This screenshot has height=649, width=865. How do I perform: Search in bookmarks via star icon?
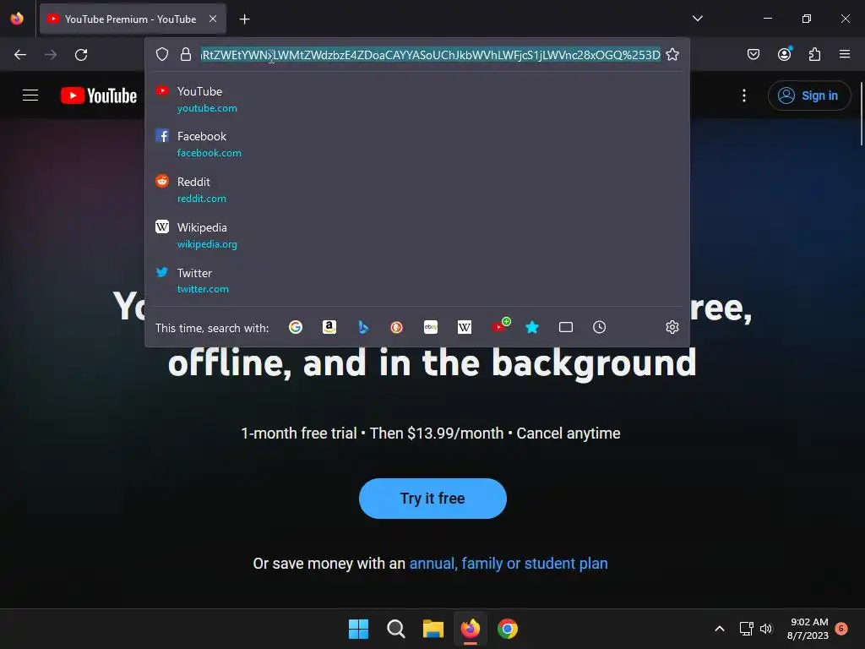[532, 327]
